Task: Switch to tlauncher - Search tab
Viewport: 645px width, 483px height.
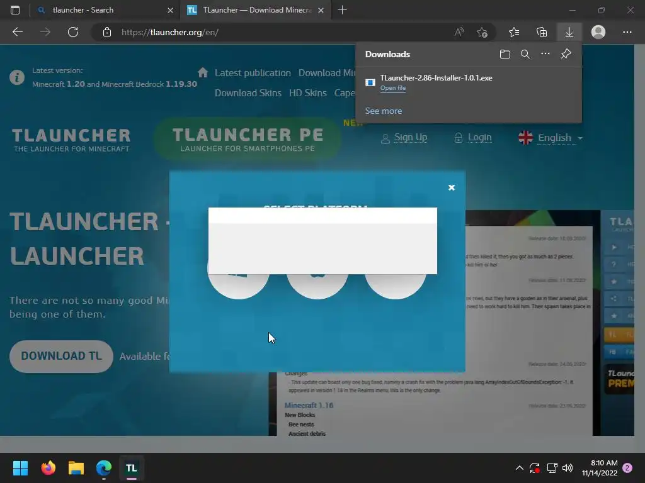Action: coord(104,10)
